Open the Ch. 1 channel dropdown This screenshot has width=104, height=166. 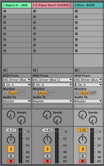point(17,85)
